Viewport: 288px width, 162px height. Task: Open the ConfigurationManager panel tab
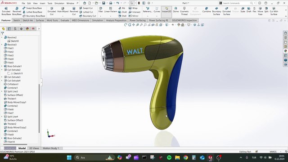point(15,29)
